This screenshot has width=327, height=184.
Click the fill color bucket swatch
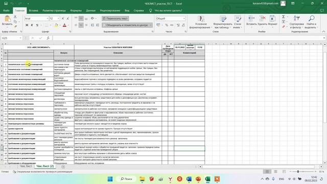click(x=56, y=25)
